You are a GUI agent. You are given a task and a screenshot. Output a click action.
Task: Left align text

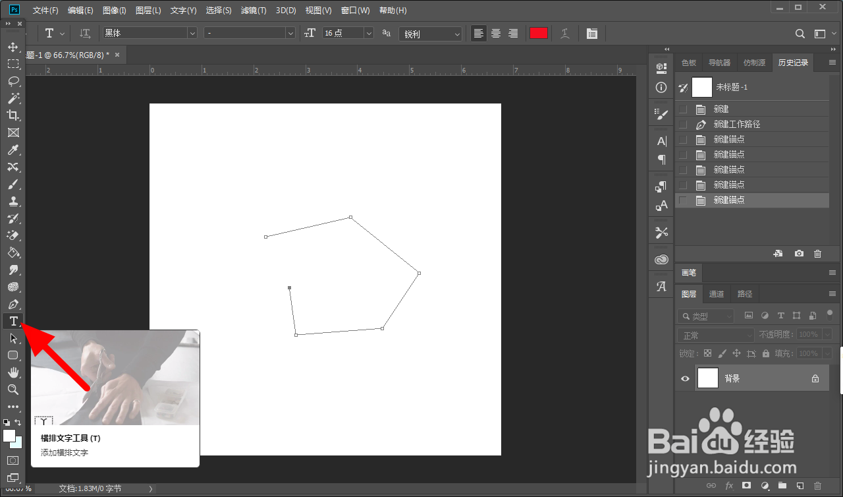[x=479, y=34]
